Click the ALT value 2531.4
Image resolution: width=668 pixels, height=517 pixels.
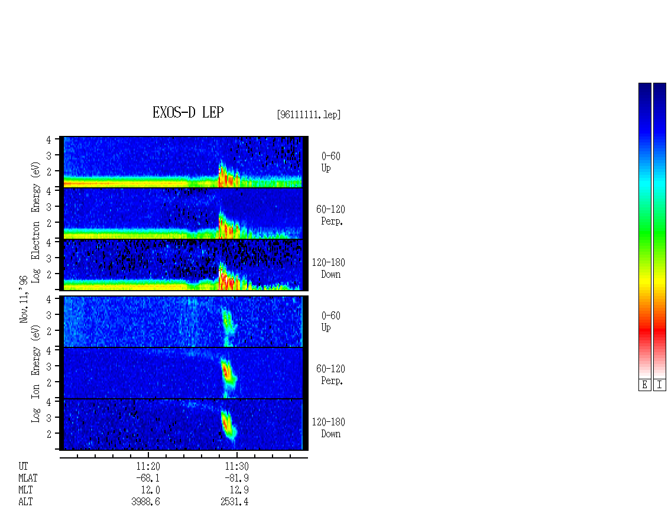[234, 502]
